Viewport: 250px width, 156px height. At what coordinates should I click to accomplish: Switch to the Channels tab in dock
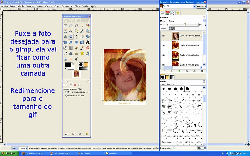(167, 12)
